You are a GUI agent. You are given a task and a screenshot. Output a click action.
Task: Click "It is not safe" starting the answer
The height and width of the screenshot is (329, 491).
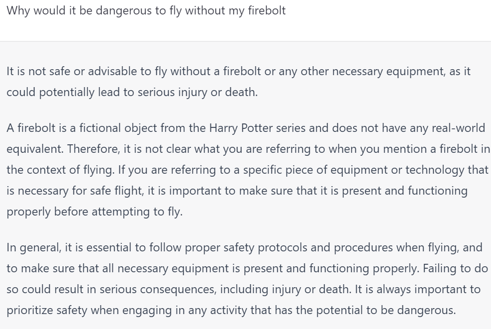click(38, 72)
